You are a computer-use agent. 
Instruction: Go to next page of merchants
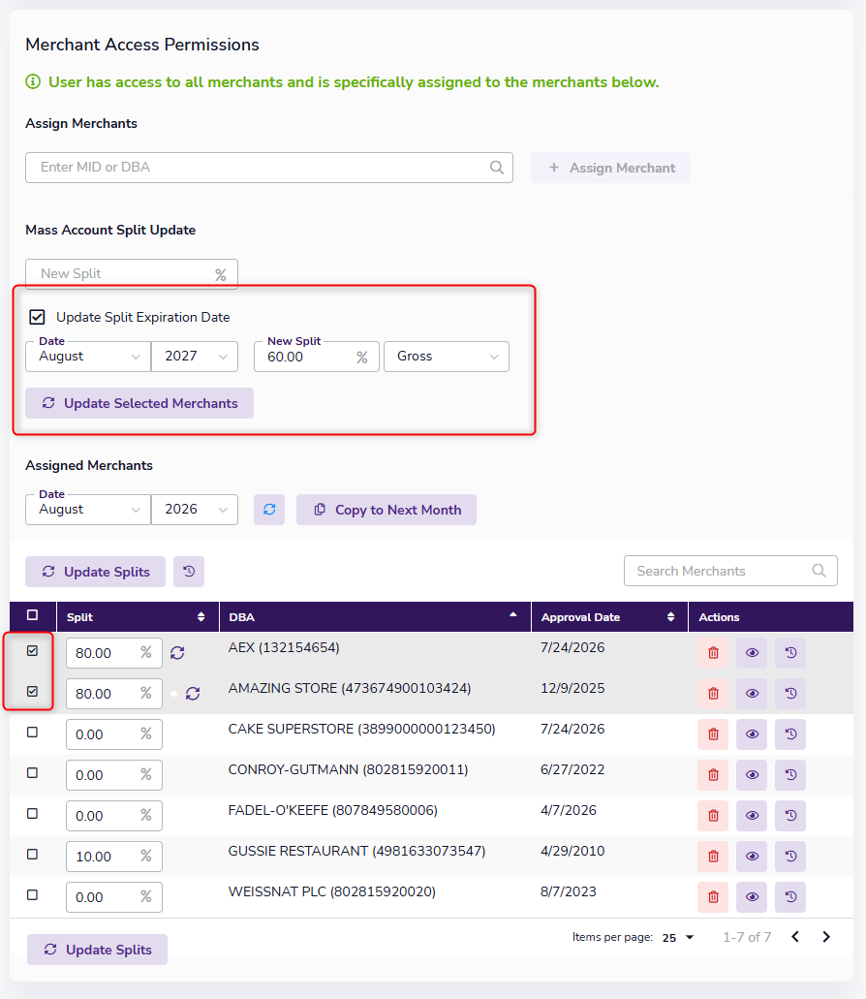pos(826,937)
